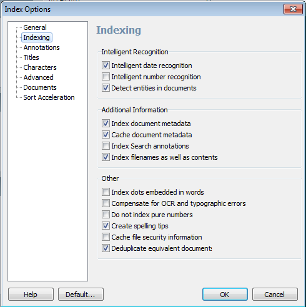Confirm settings with the OK button
306x307 pixels.
tap(225, 295)
